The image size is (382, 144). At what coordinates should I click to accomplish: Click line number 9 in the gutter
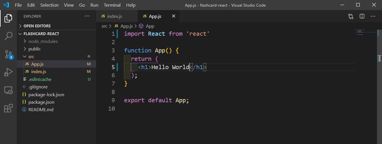coord(113,101)
